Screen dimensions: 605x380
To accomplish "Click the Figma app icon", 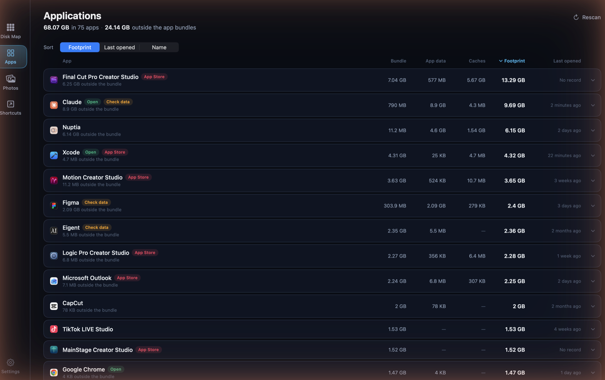I will coord(54,206).
